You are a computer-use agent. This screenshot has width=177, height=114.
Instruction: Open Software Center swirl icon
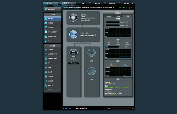(46, 90)
